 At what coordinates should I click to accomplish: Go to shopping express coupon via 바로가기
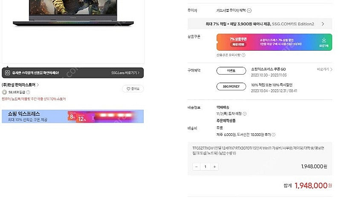pos(324,69)
